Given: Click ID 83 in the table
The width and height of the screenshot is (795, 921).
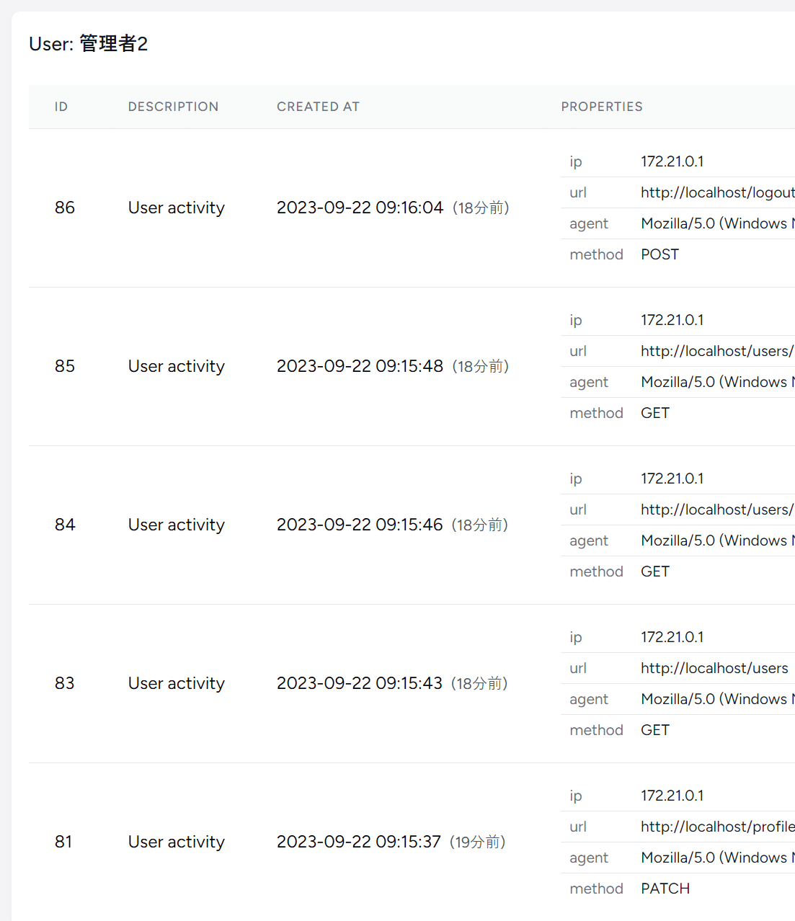Looking at the screenshot, I should coord(65,683).
